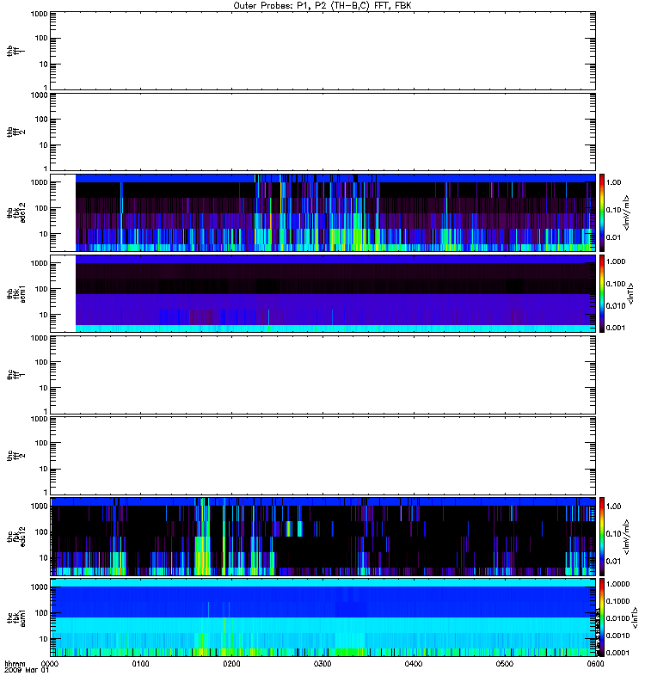The height and width of the screenshot is (688, 645).
Task: Click '0.010' on thb scm1 color scale
Action: pyautogui.click(x=616, y=306)
